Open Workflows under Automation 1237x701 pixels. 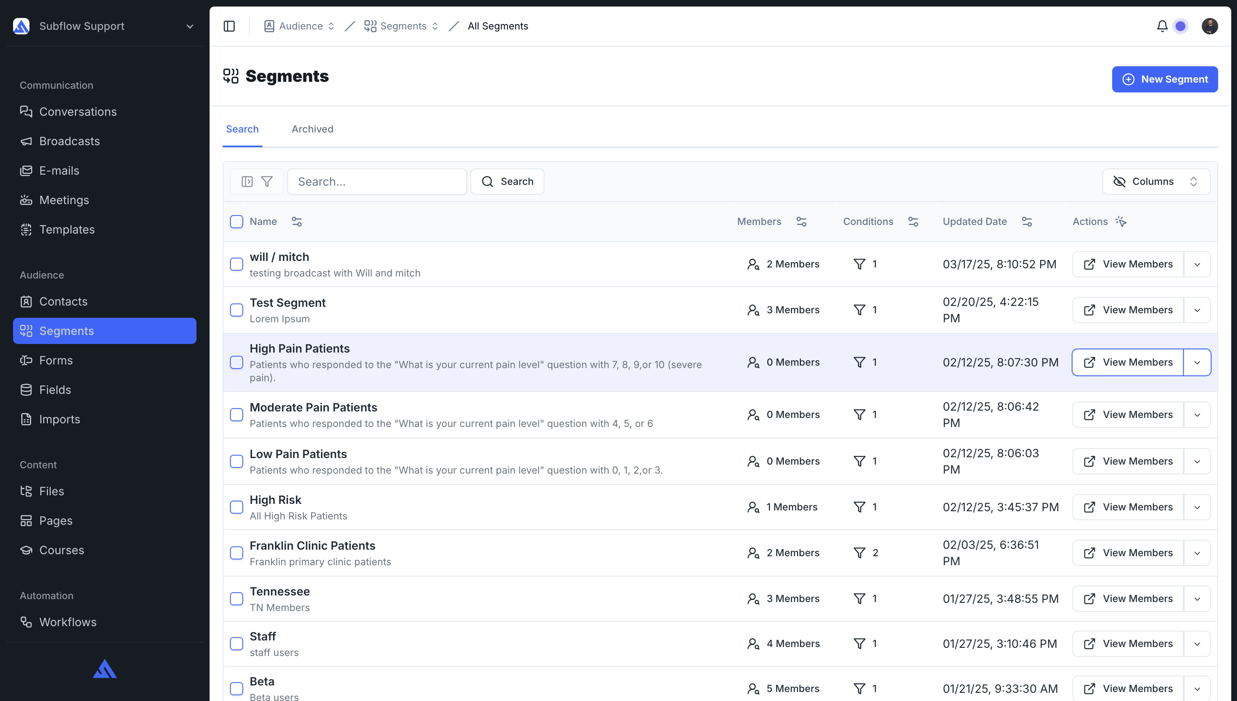(104, 622)
